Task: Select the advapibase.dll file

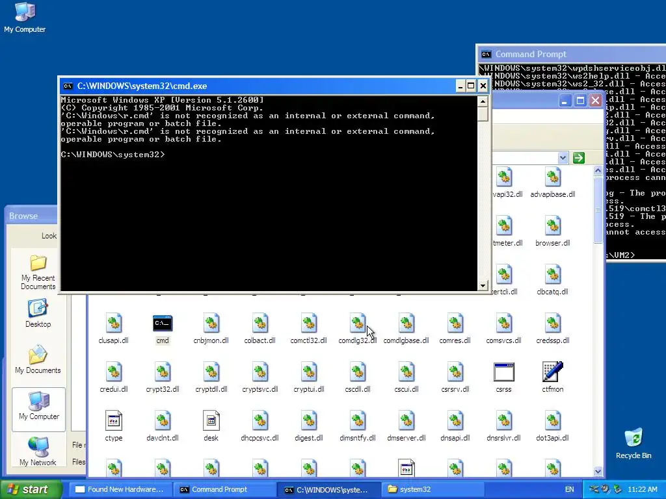Action: click(553, 183)
